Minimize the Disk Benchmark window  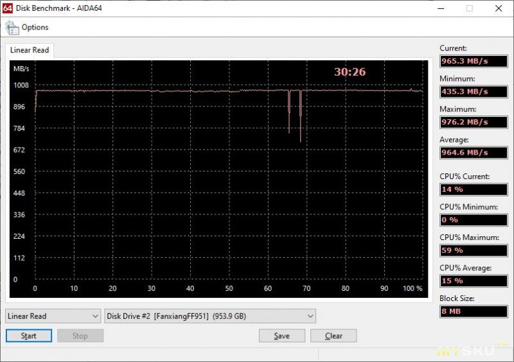click(x=441, y=8)
